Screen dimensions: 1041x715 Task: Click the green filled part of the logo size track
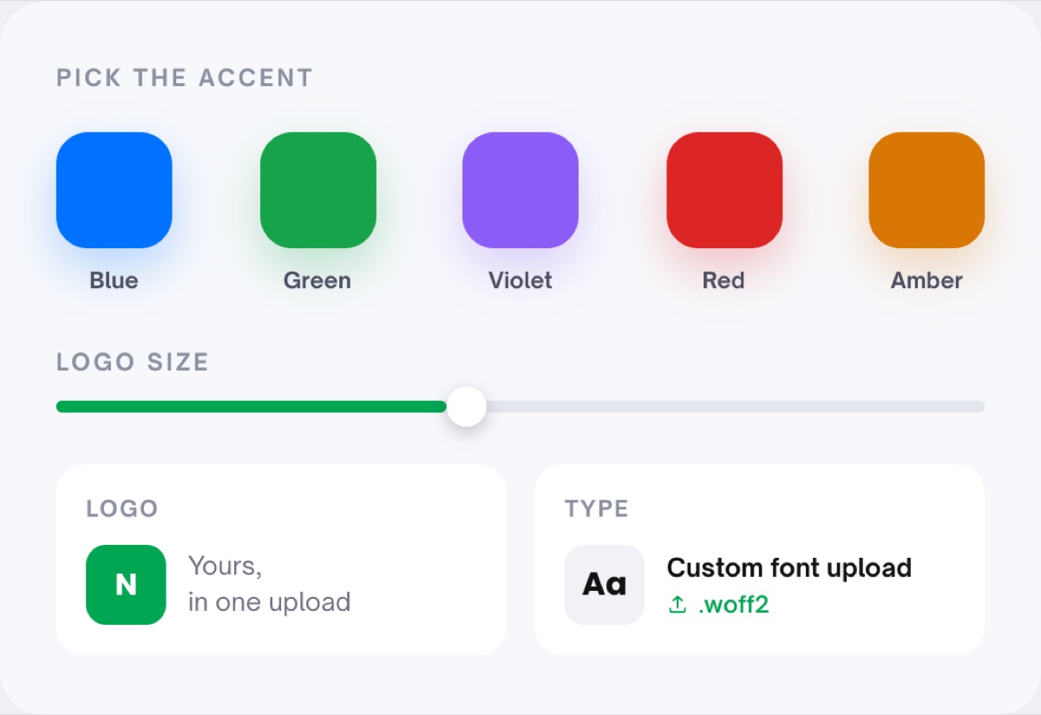pyautogui.click(x=252, y=406)
